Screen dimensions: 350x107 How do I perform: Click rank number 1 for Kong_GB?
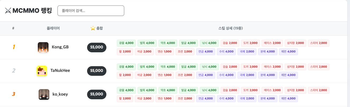pyautogui.click(x=14, y=47)
